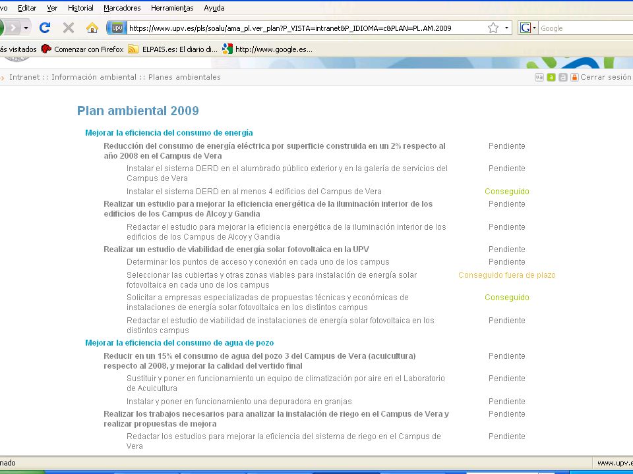The image size is (633, 474).
Task: Open the ELPAIS.es feed bookmark
Action: click(x=173, y=49)
